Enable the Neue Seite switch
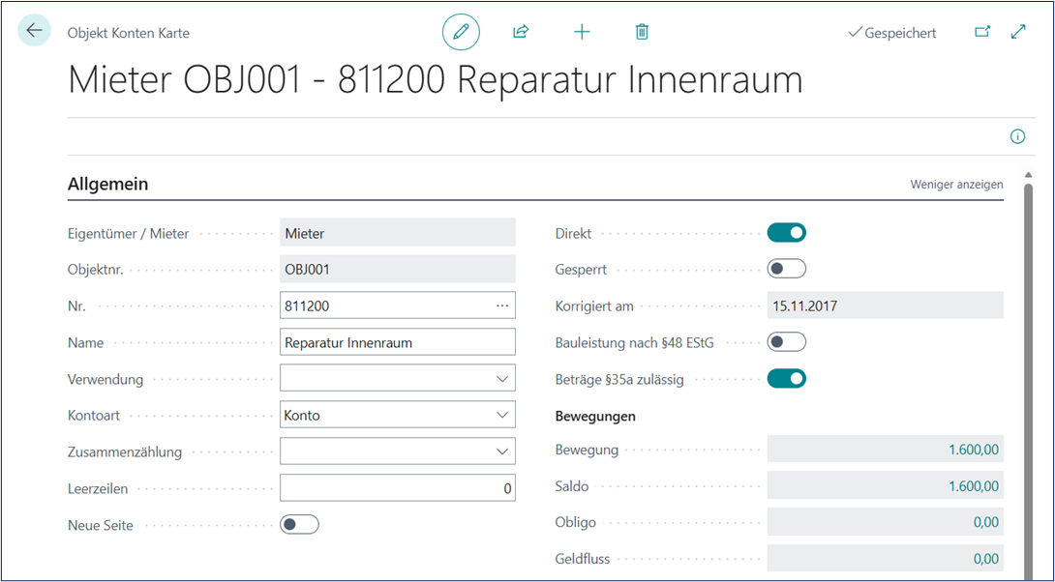The width and height of the screenshot is (1055, 582). coord(299,525)
